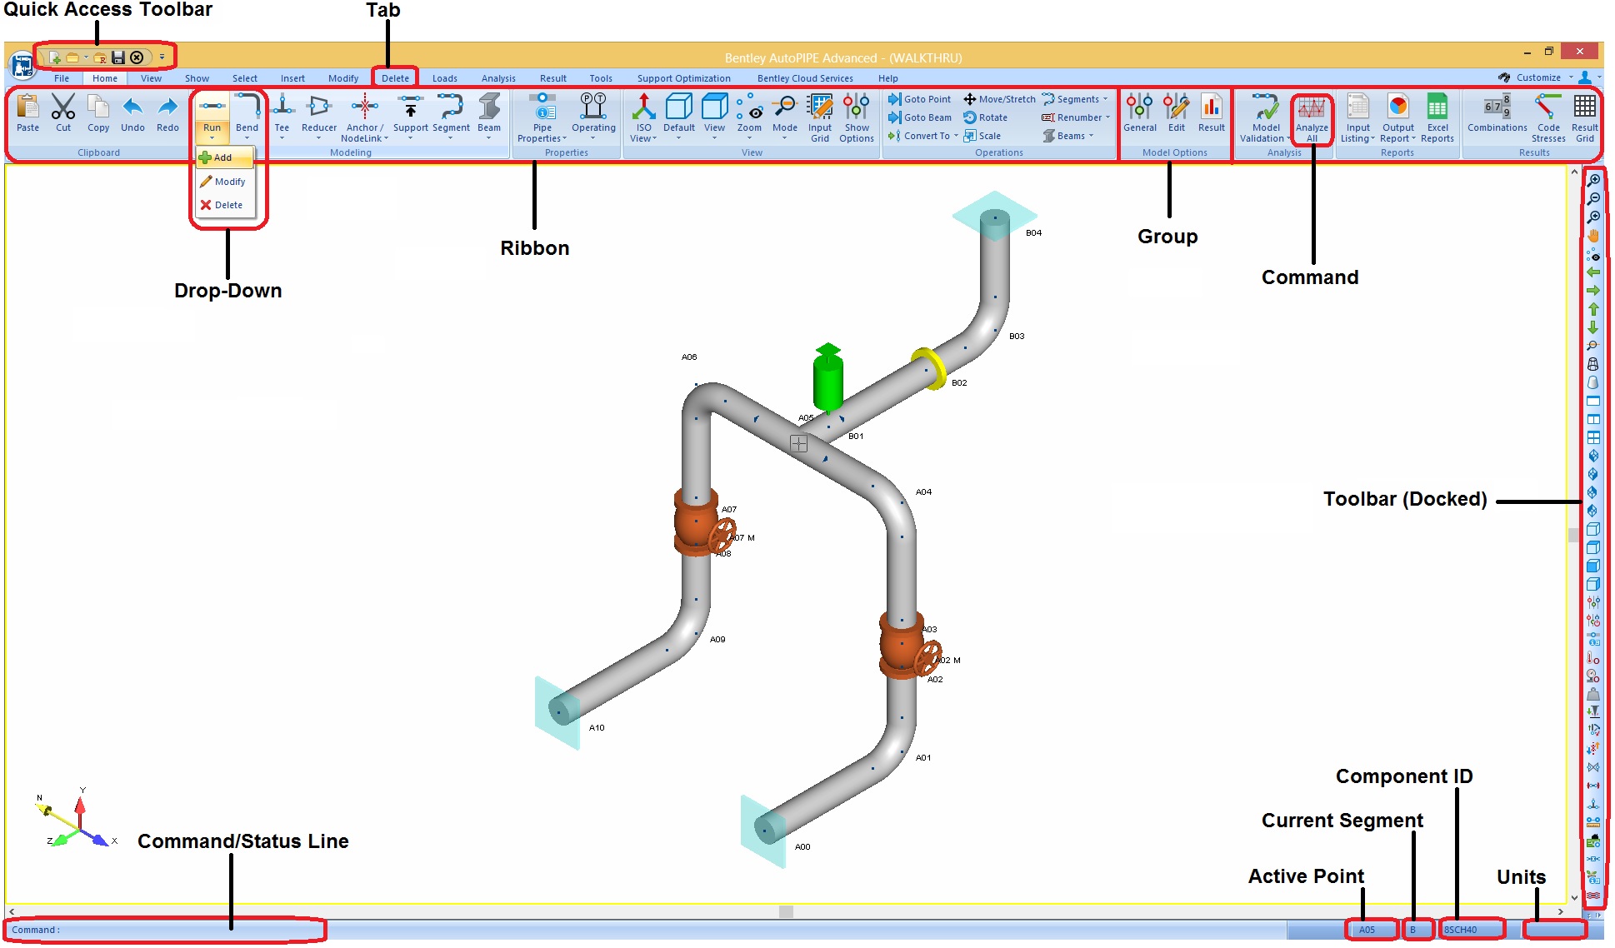Image resolution: width=1615 pixels, height=948 pixels.
Task: Click the Code Stresses icon in Results
Action: (1547, 117)
